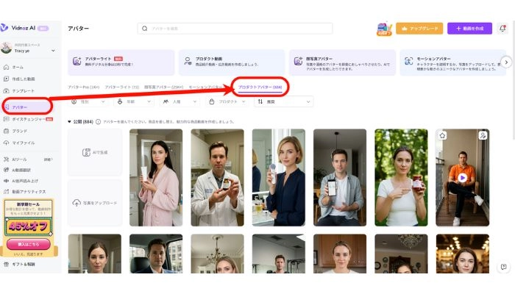
Task: Select アバター in the sidebar menu
Action: point(27,107)
